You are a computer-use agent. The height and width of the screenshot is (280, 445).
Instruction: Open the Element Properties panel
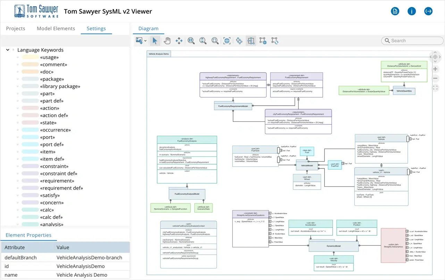(x=29, y=235)
